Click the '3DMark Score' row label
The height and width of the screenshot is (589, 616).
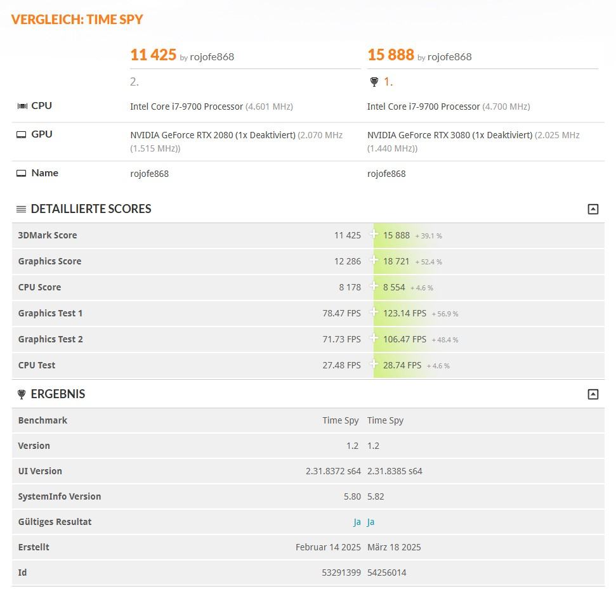tap(48, 235)
